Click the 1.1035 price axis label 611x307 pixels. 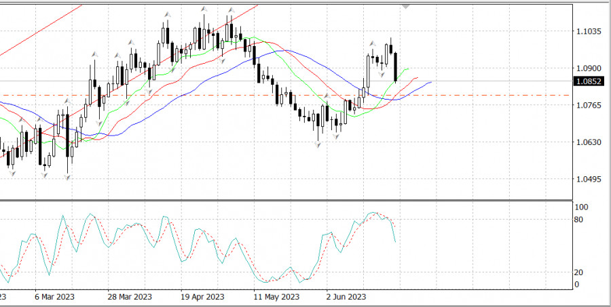(x=588, y=32)
